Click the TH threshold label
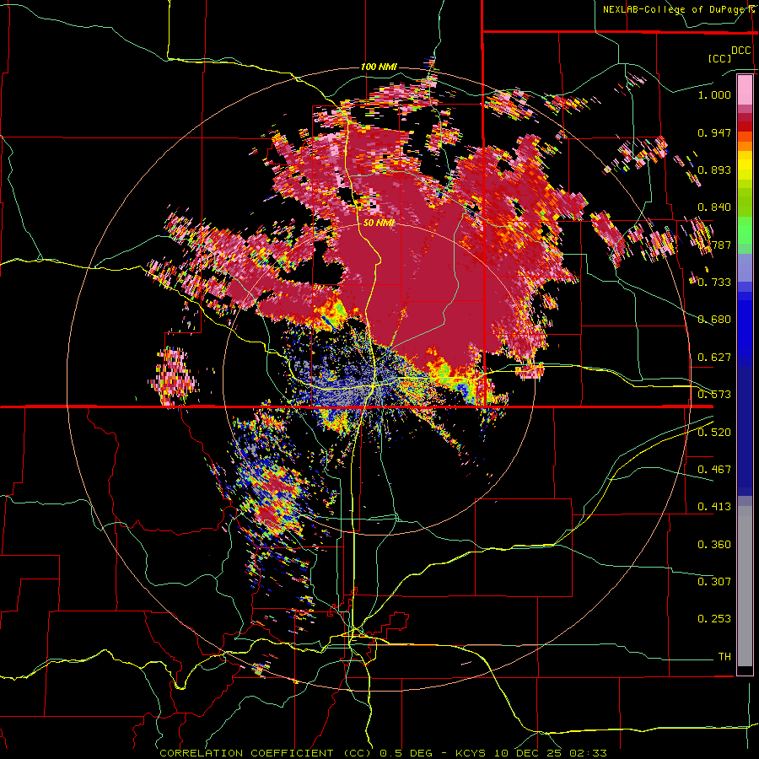The image size is (759, 759). coord(724,657)
